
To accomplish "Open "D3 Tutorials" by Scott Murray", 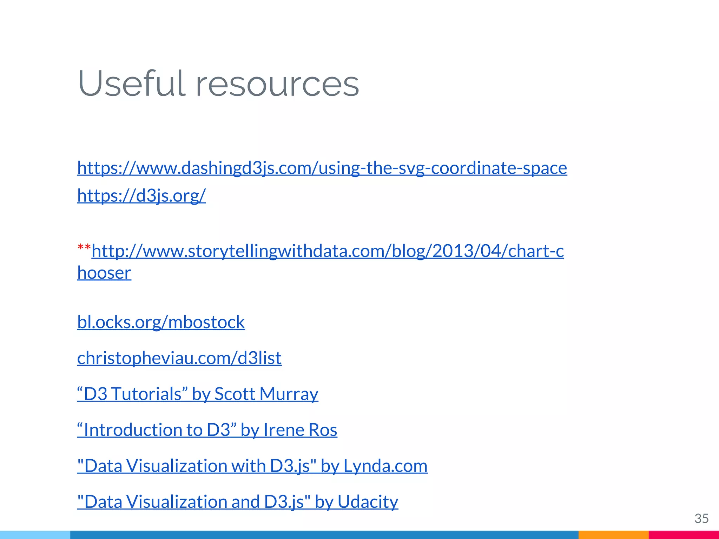I will point(198,394).
